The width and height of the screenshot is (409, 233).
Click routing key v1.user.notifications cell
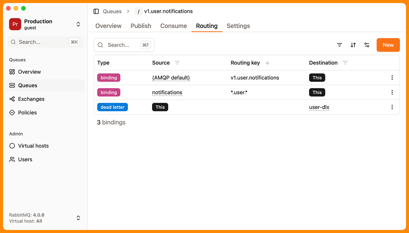pyautogui.click(x=255, y=77)
